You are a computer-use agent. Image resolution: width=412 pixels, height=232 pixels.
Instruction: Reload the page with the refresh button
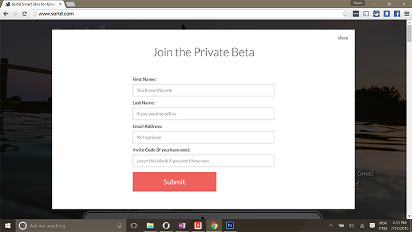pos(24,13)
